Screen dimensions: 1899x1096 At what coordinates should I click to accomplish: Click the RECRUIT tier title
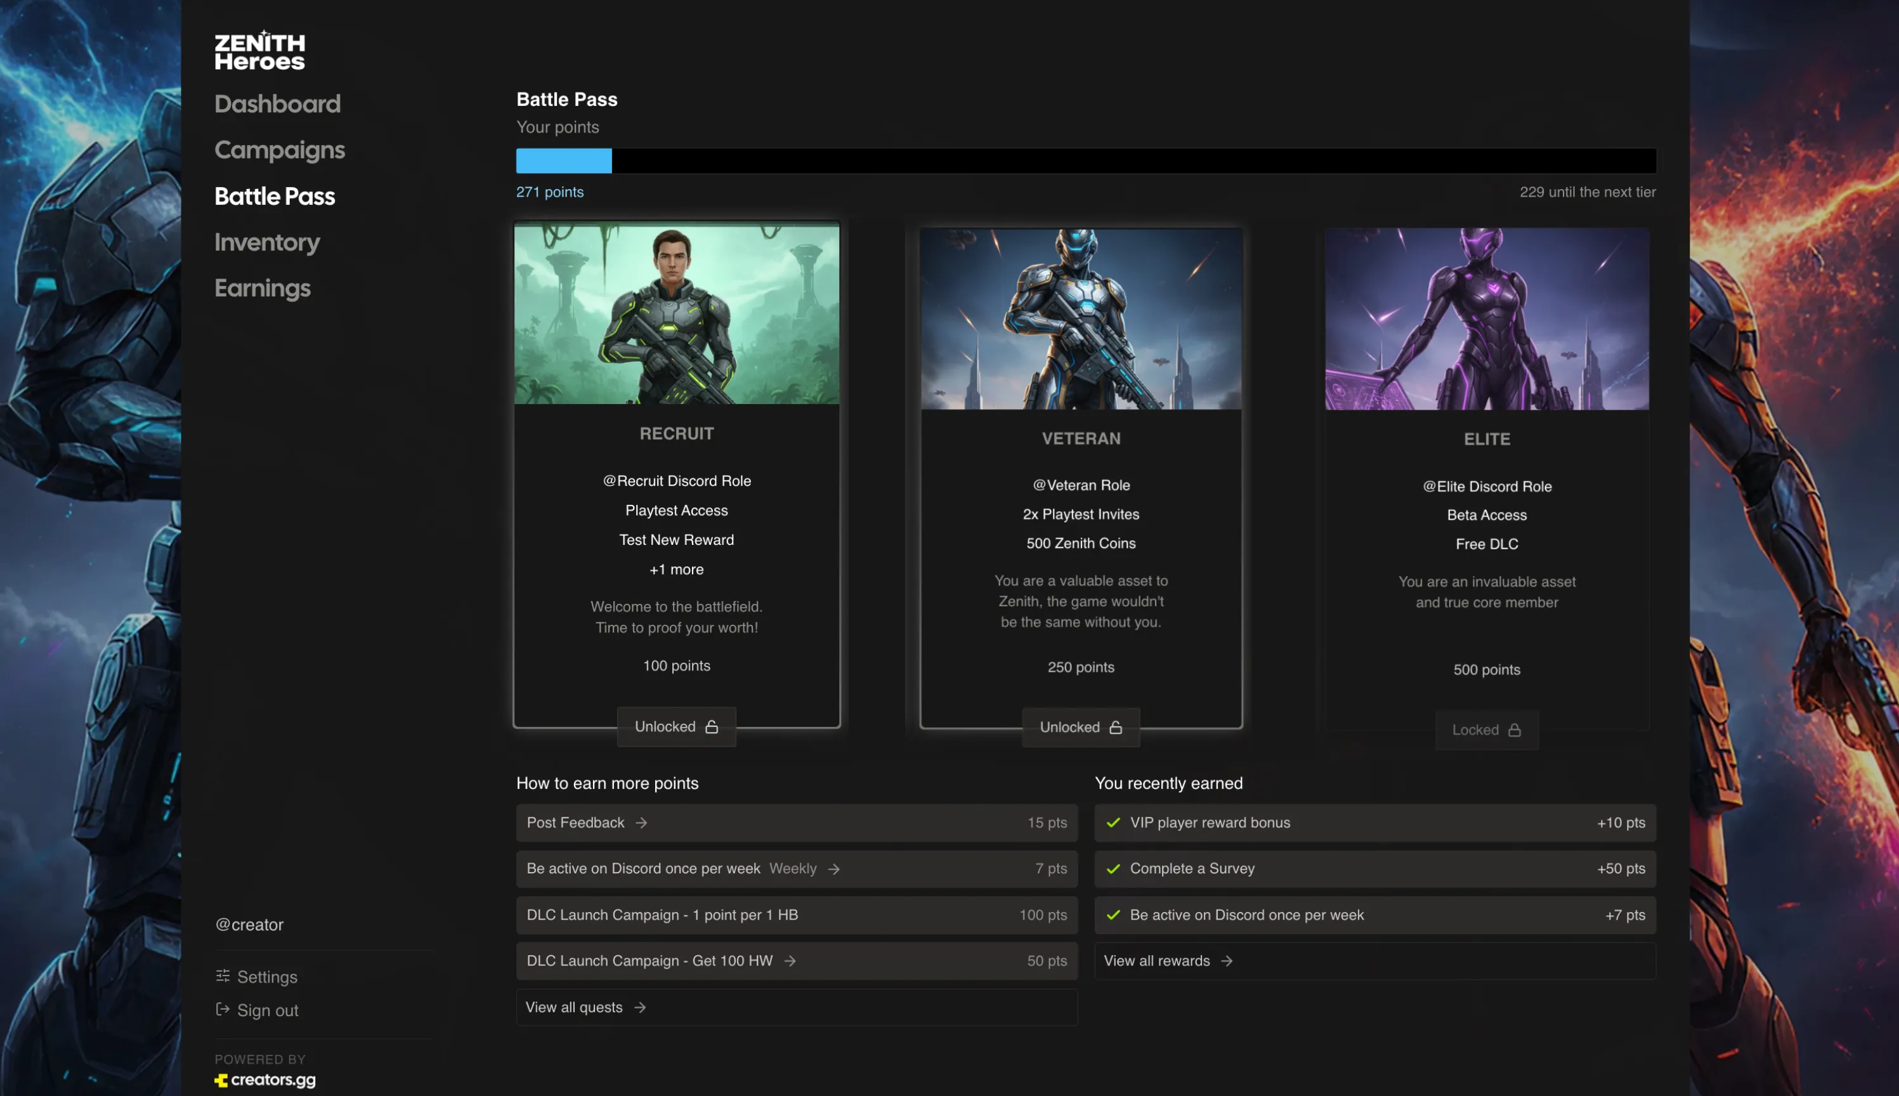[677, 434]
